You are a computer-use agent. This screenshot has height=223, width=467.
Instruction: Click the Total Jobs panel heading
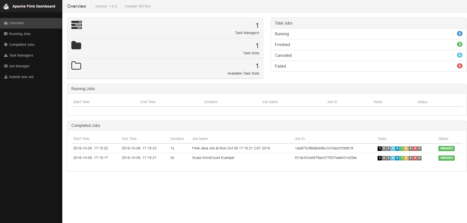pos(283,23)
